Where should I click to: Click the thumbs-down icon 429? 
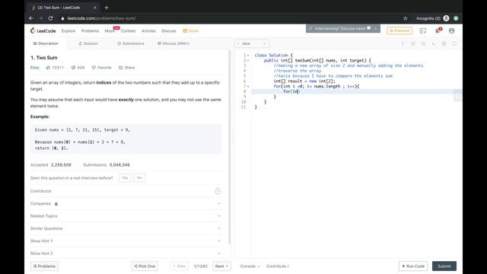(x=73, y=68)
